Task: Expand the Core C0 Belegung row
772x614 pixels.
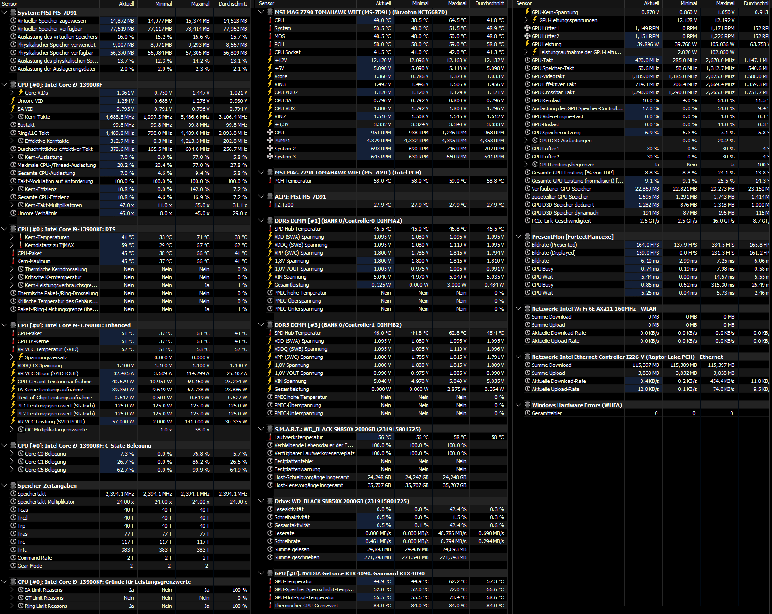Action: 12,454
